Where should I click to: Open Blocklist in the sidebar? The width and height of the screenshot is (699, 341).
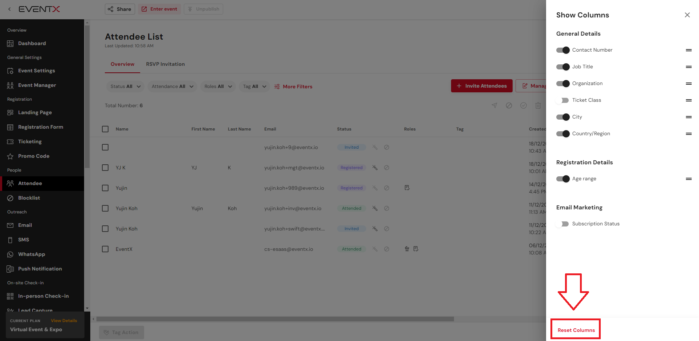click(29, 198)
